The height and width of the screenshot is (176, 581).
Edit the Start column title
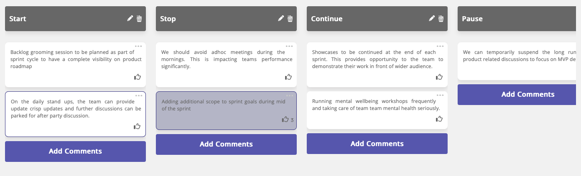pos(130,19)
